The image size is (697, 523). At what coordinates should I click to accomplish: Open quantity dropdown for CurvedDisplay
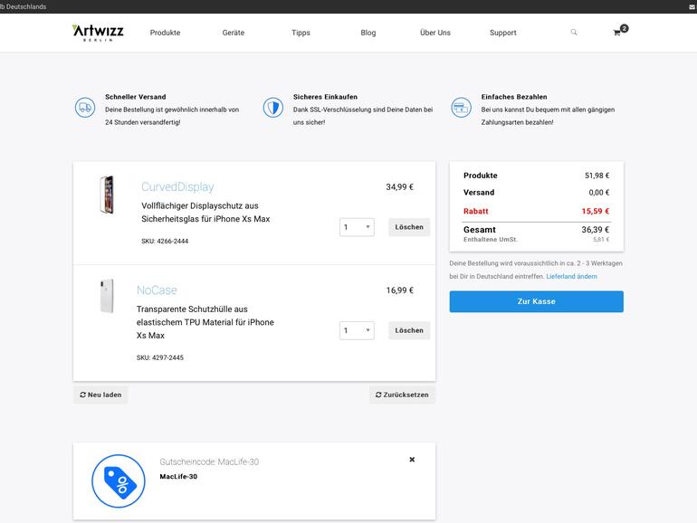pos(357,227)
